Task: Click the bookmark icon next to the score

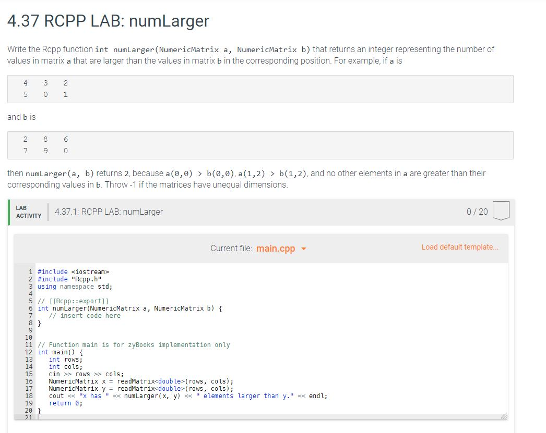Action: coord(501,211)
